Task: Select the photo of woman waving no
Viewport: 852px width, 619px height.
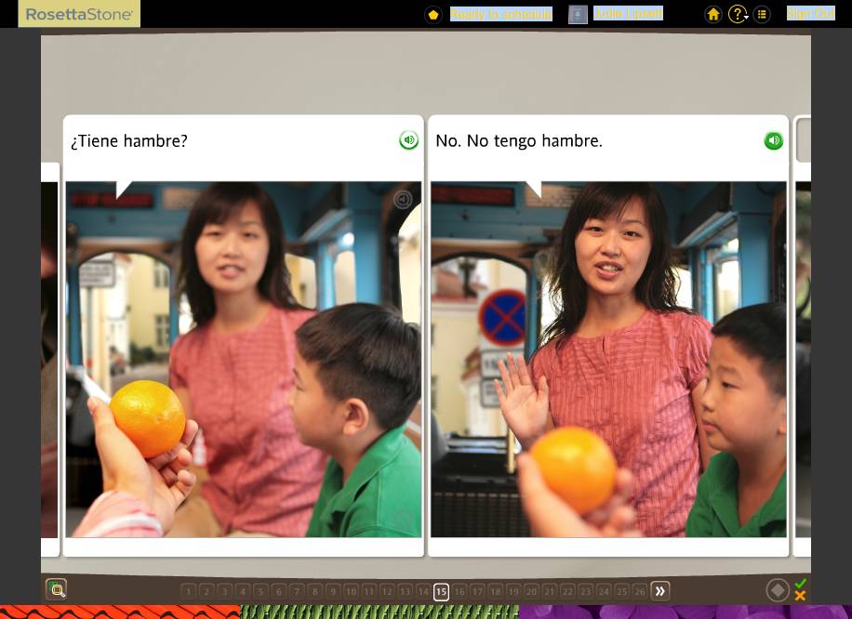Action: 608,360
